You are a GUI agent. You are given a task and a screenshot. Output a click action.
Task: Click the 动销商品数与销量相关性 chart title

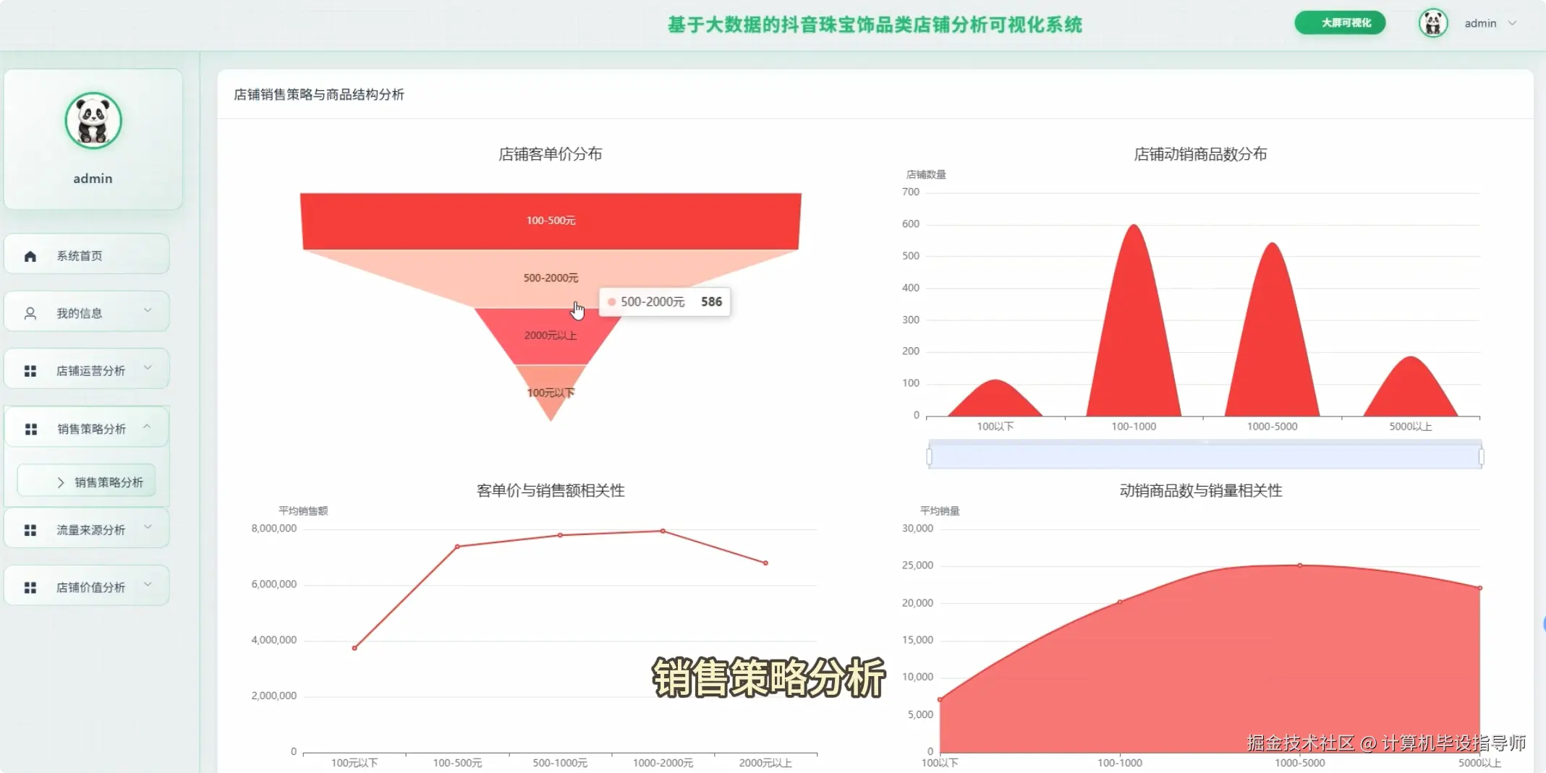click(1200, 490)
